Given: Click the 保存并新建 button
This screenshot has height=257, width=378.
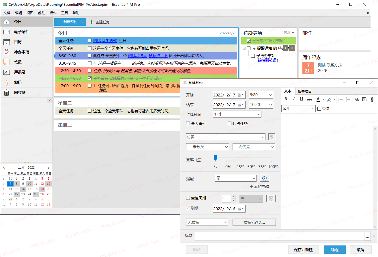Looking at the screenshot, I should [x=304, y=250].
